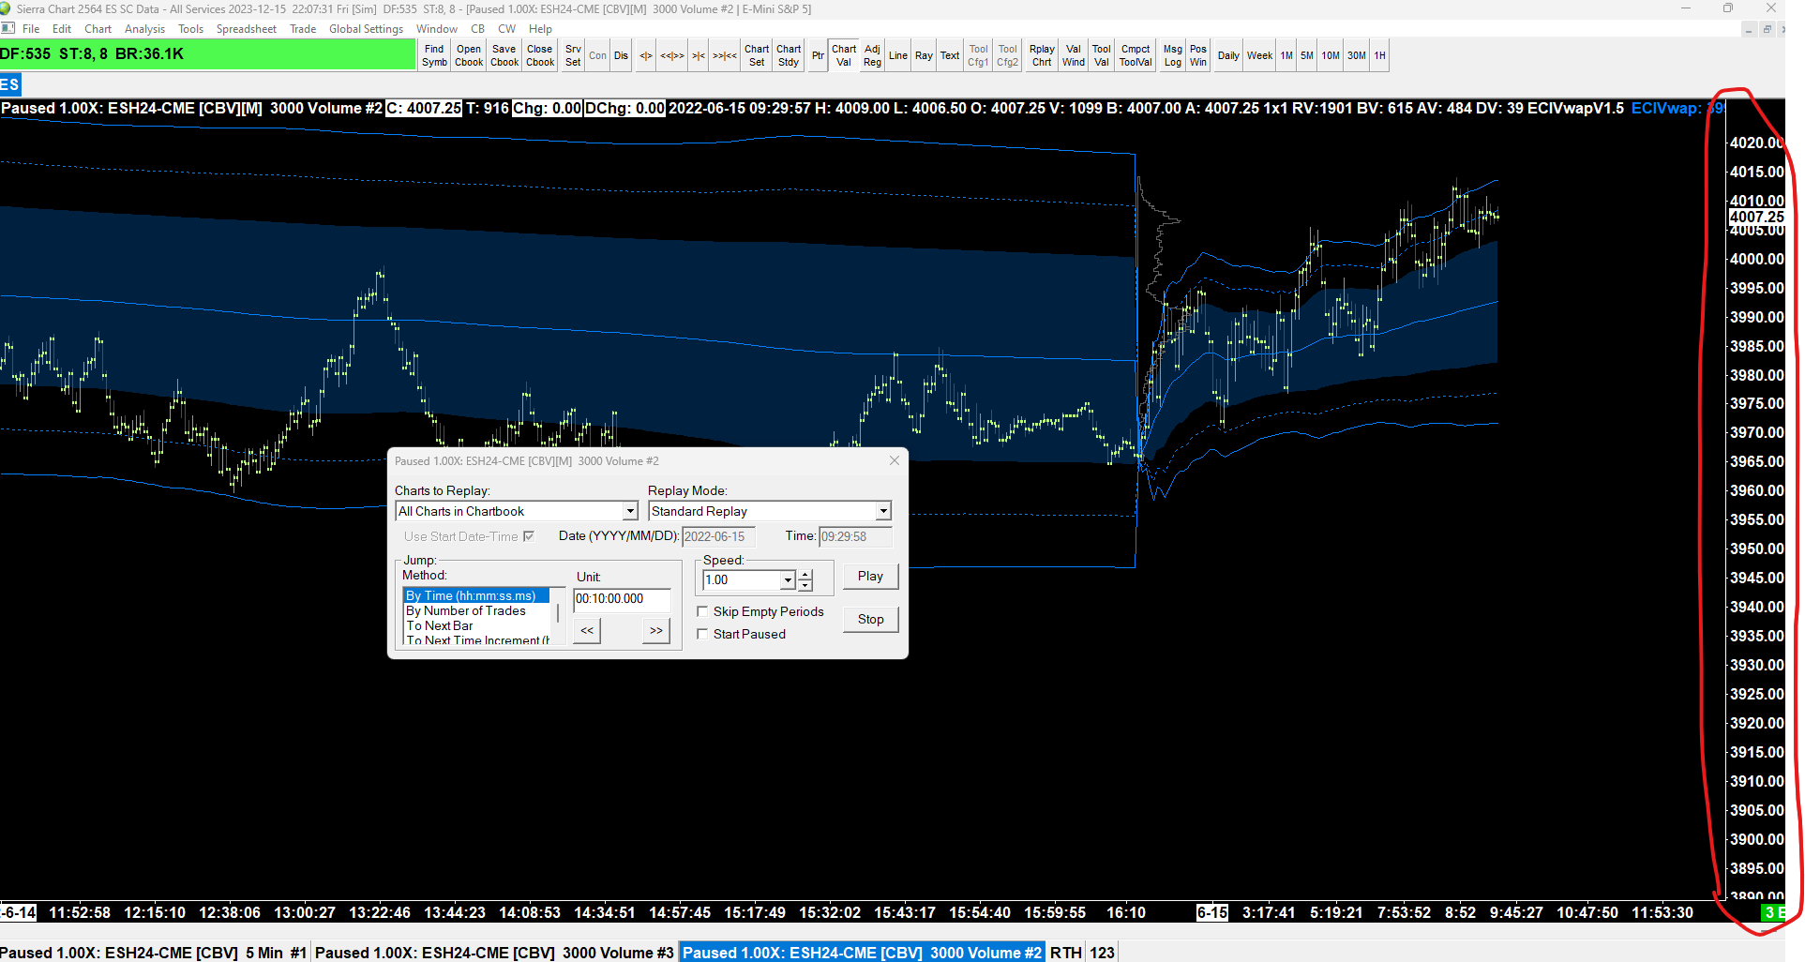Click Play in the replay dialog
The image size is (1805, 962).
coord(870,577)
